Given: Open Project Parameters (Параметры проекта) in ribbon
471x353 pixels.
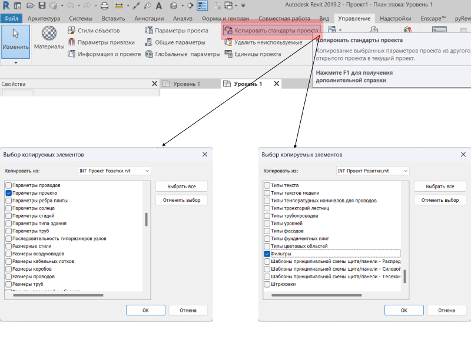Looking at the screenshot, I should (177, 31).
